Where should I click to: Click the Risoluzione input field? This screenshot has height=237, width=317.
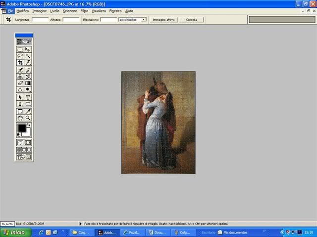tap(109, 20)
